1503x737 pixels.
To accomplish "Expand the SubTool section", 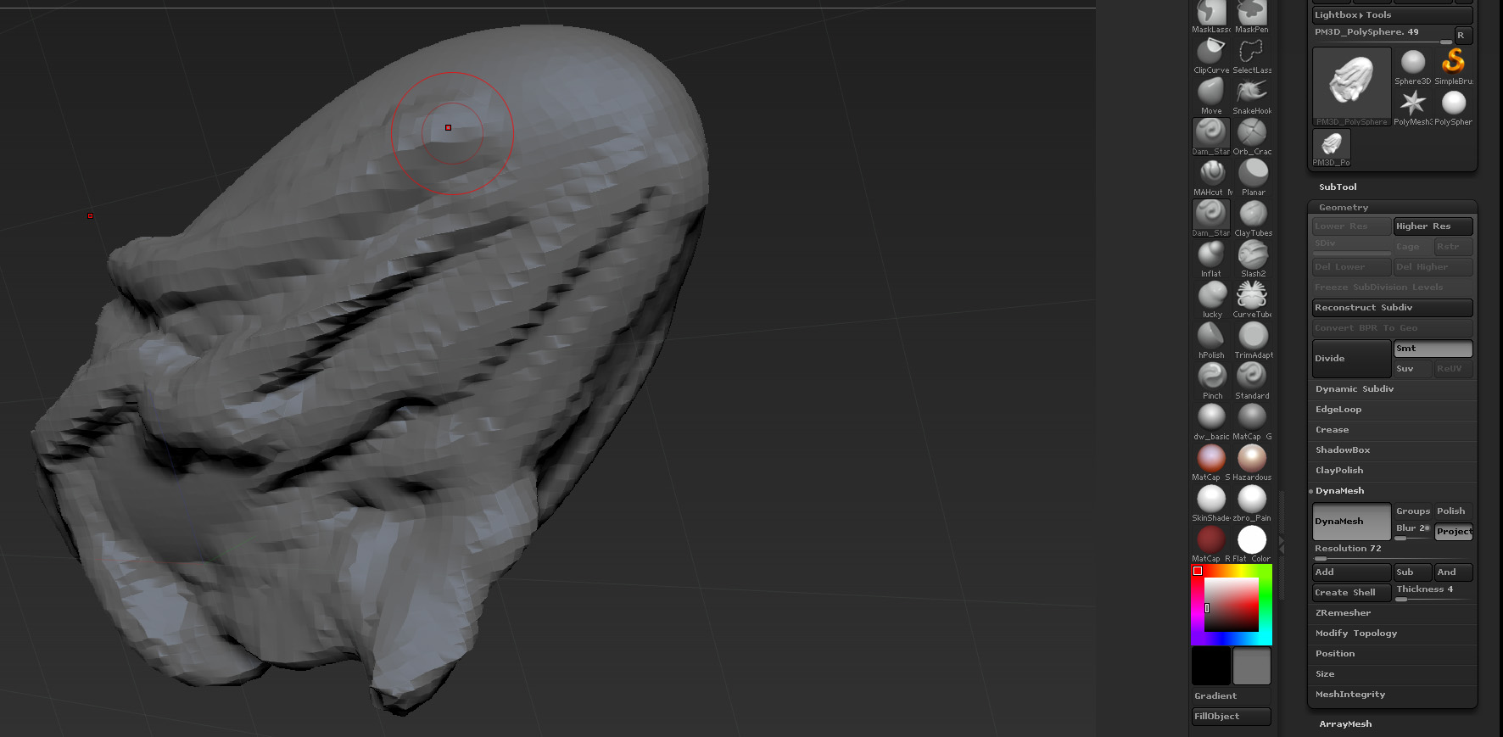I will [x=1338, y=187].
